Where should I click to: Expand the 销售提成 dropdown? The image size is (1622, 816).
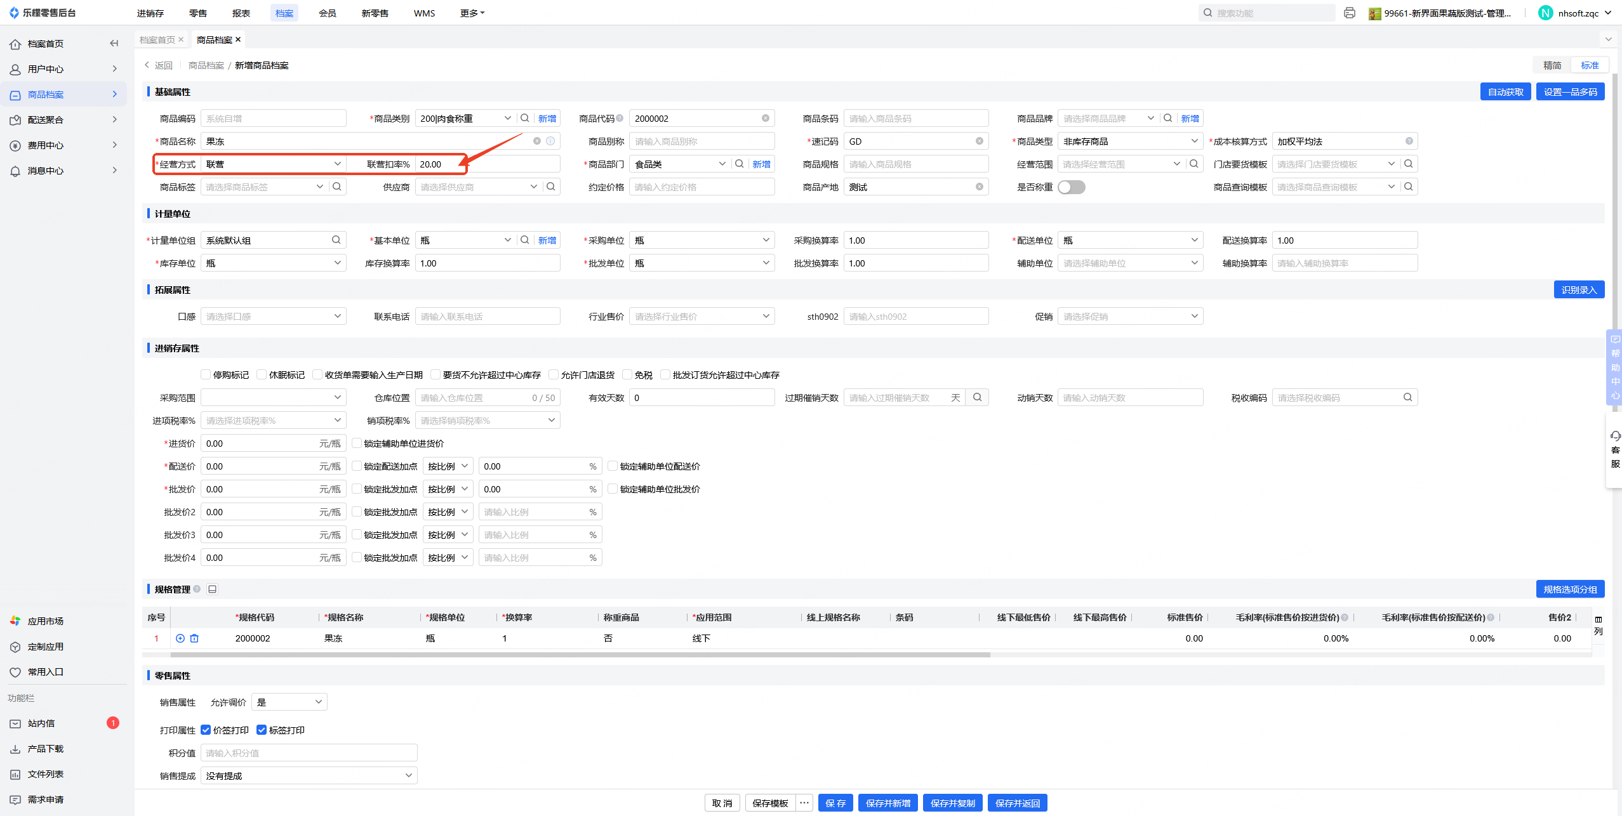309,775
